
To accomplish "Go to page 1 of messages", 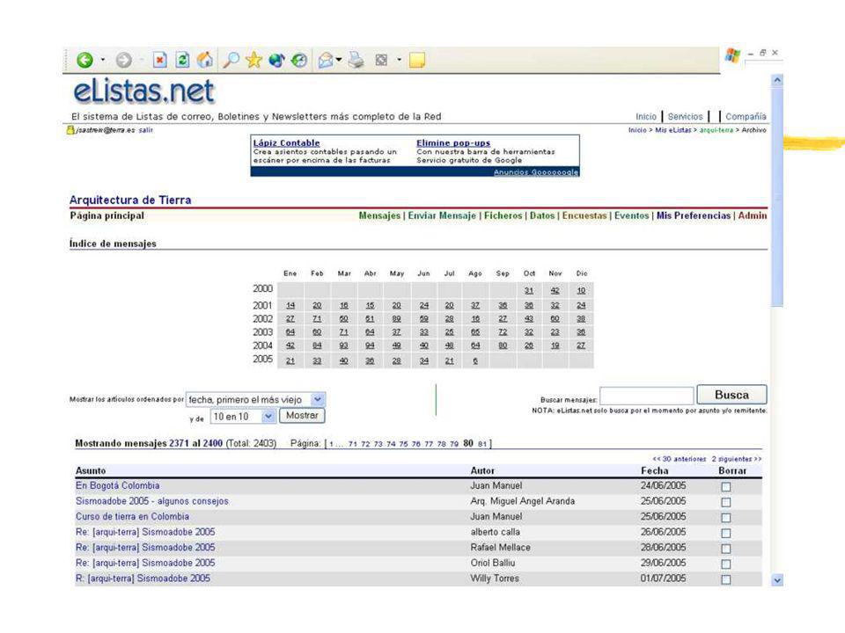I will click(332, 444).
